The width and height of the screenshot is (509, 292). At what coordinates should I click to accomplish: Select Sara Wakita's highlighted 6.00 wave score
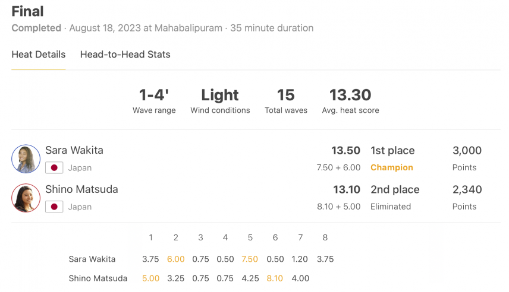(175, 259)
